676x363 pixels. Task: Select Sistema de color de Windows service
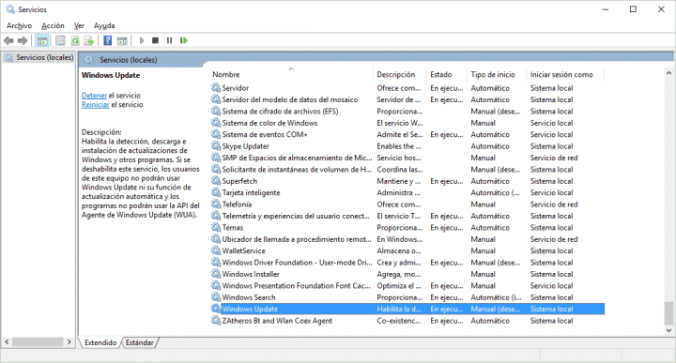[x=407, y=123]
